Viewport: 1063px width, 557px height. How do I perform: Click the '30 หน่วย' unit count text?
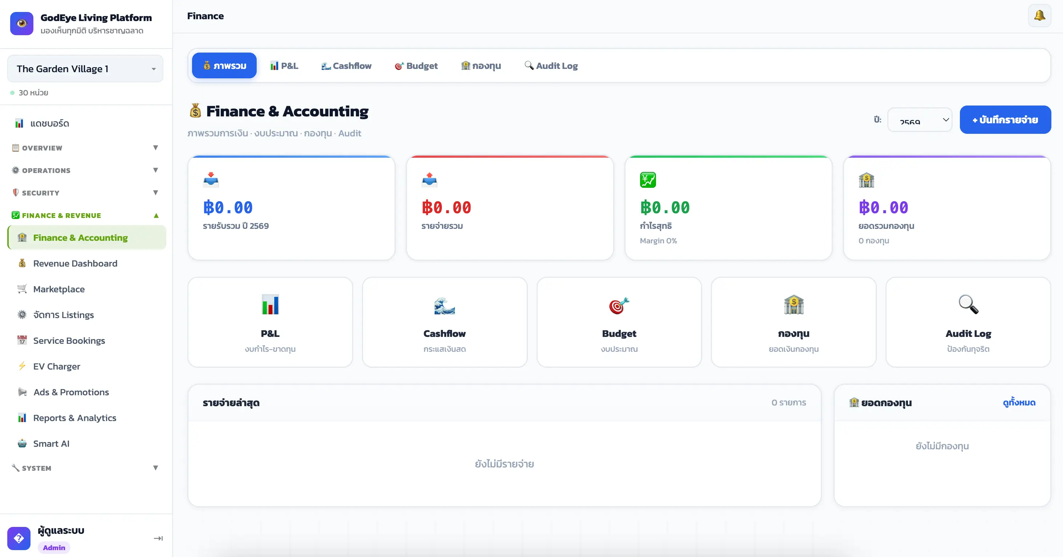[x=33, y=93]
